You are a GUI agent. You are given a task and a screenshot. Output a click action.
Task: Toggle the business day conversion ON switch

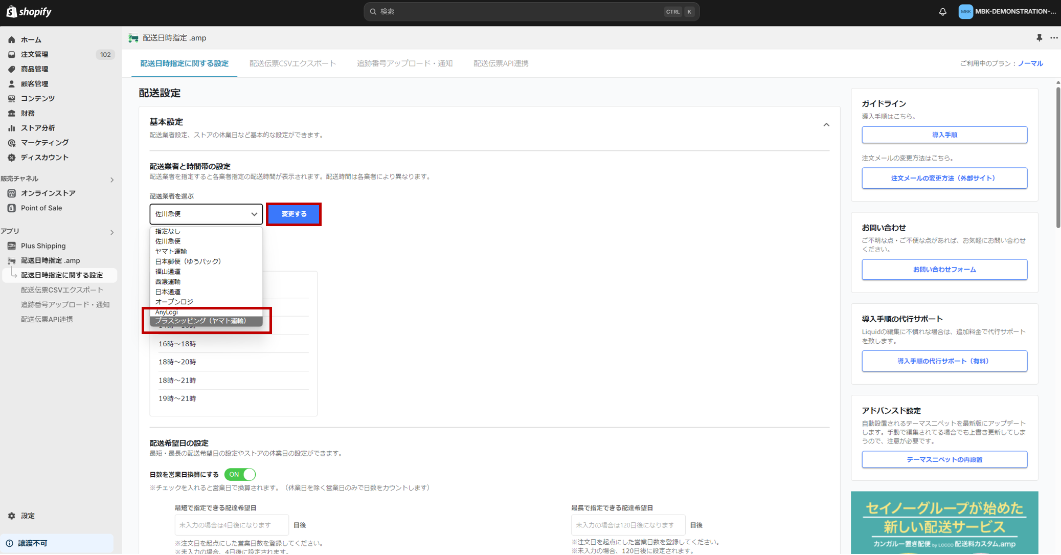[240, 474]
